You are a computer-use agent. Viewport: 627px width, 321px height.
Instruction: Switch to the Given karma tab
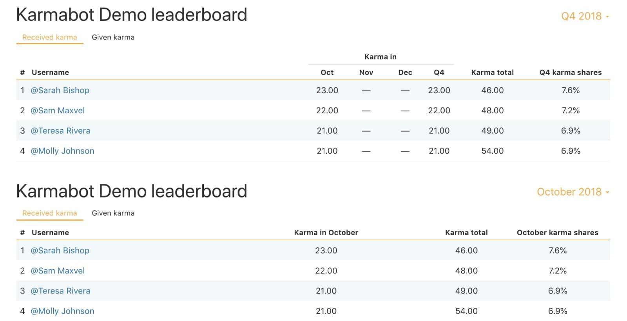(113, 37)
